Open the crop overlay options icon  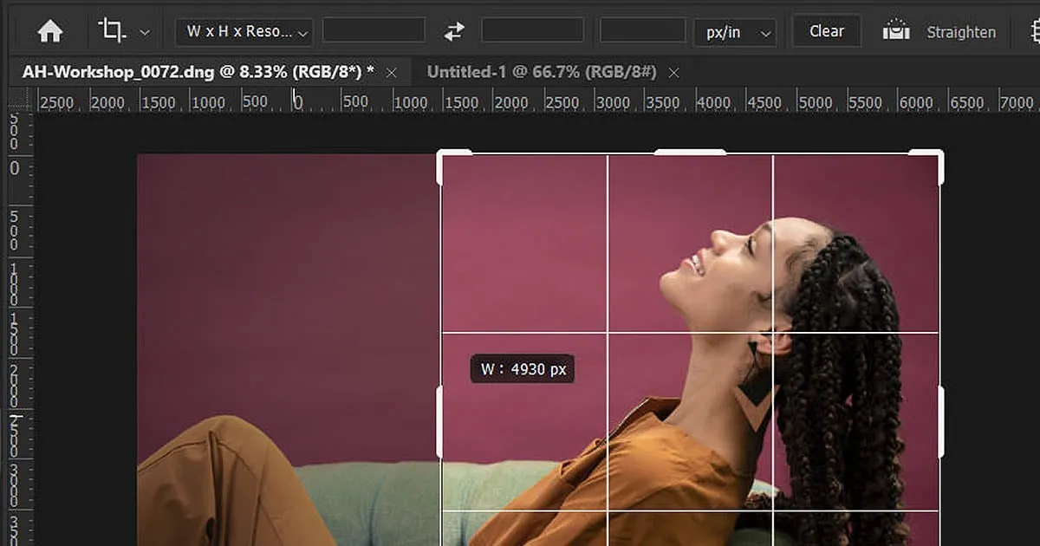1033,30
